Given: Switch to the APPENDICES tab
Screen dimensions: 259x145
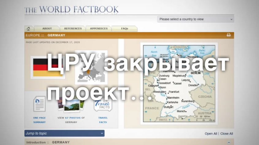Looking at the screenshot, I should [99, 28].
